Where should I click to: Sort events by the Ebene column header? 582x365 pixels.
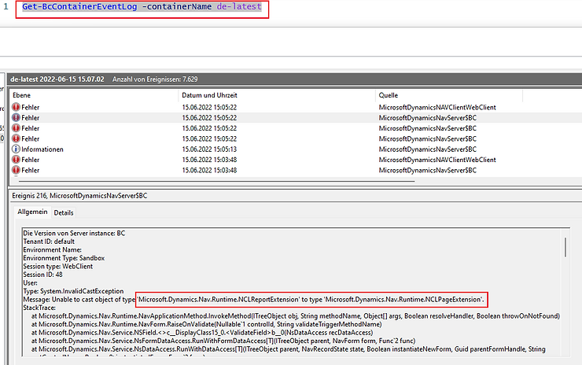coord(21,94)
